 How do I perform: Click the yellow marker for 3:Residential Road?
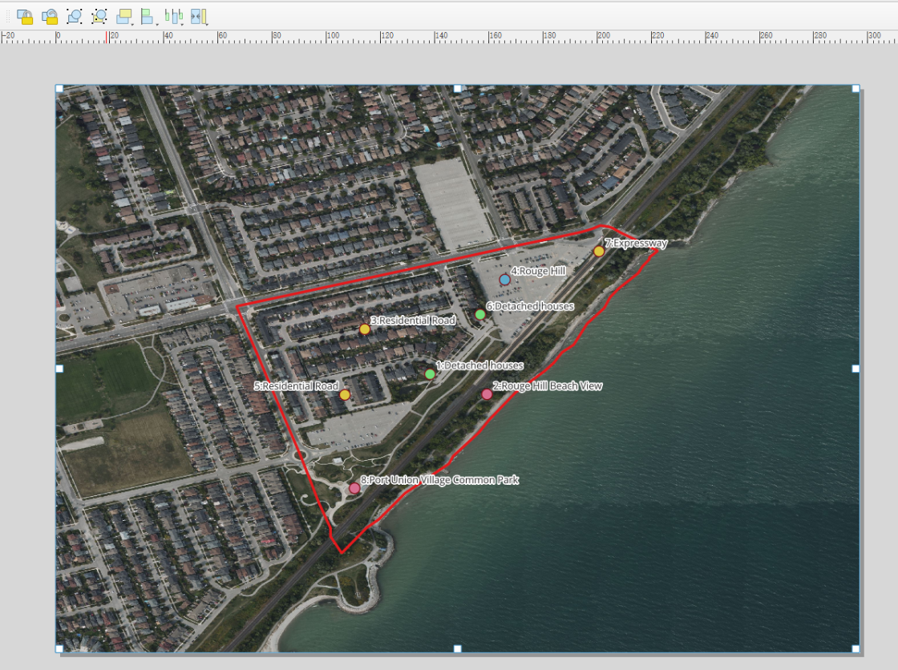click(365, 329)
